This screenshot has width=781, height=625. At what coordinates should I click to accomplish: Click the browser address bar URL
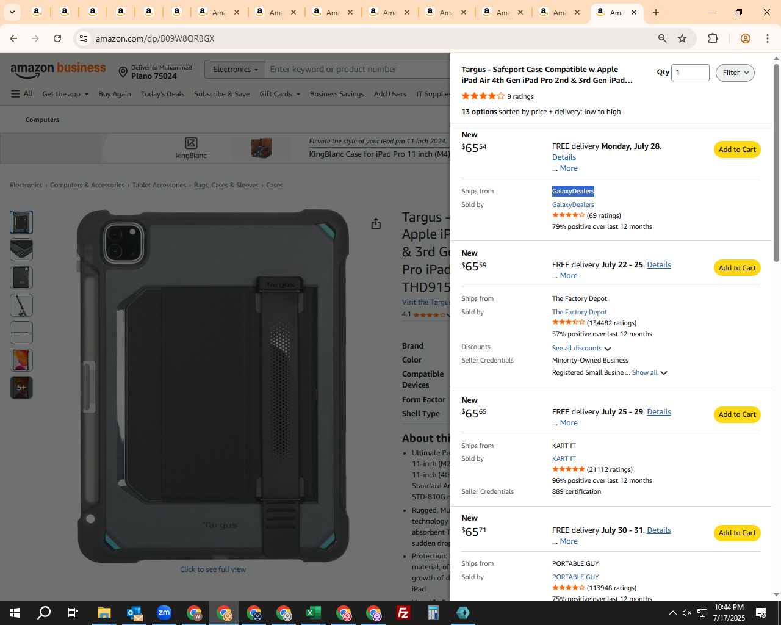click(155, 38)
